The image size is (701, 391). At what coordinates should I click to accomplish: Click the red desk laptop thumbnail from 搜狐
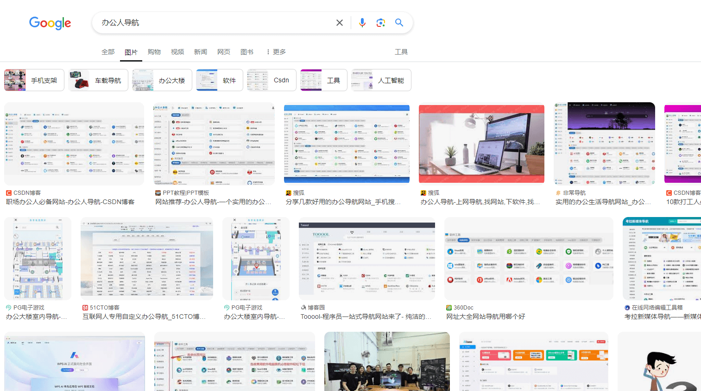[x=481, y=143]
